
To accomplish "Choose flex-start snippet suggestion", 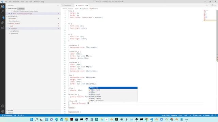I will tap(113, 90).
